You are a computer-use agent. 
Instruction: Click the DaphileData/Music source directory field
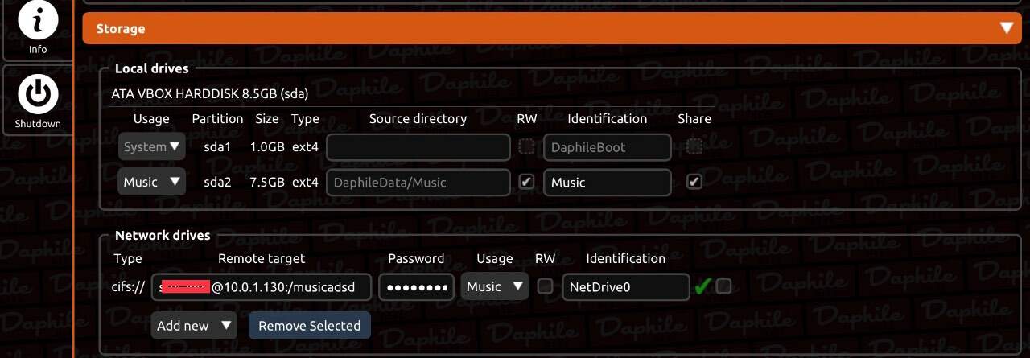(x=418, y=182)
